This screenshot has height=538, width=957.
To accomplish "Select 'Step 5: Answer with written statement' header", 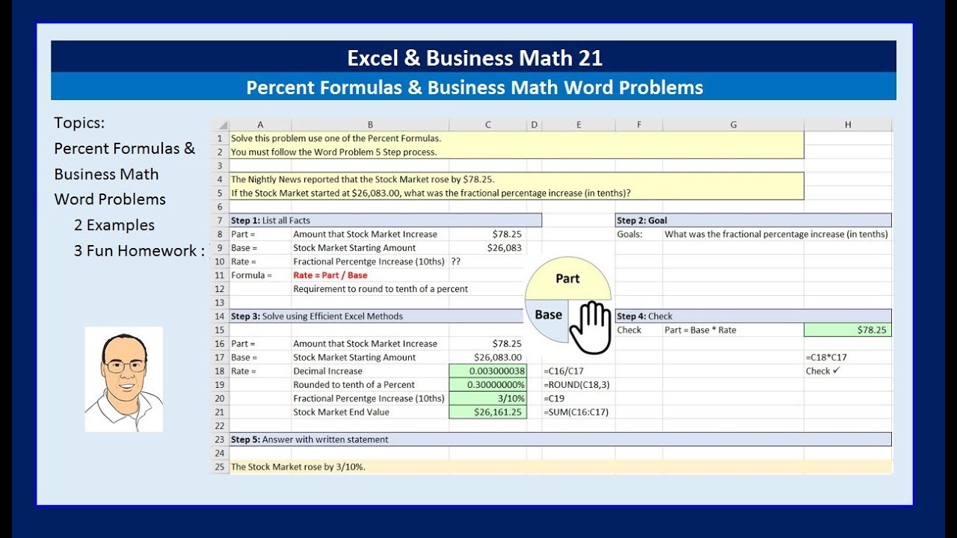I will 560,439.
